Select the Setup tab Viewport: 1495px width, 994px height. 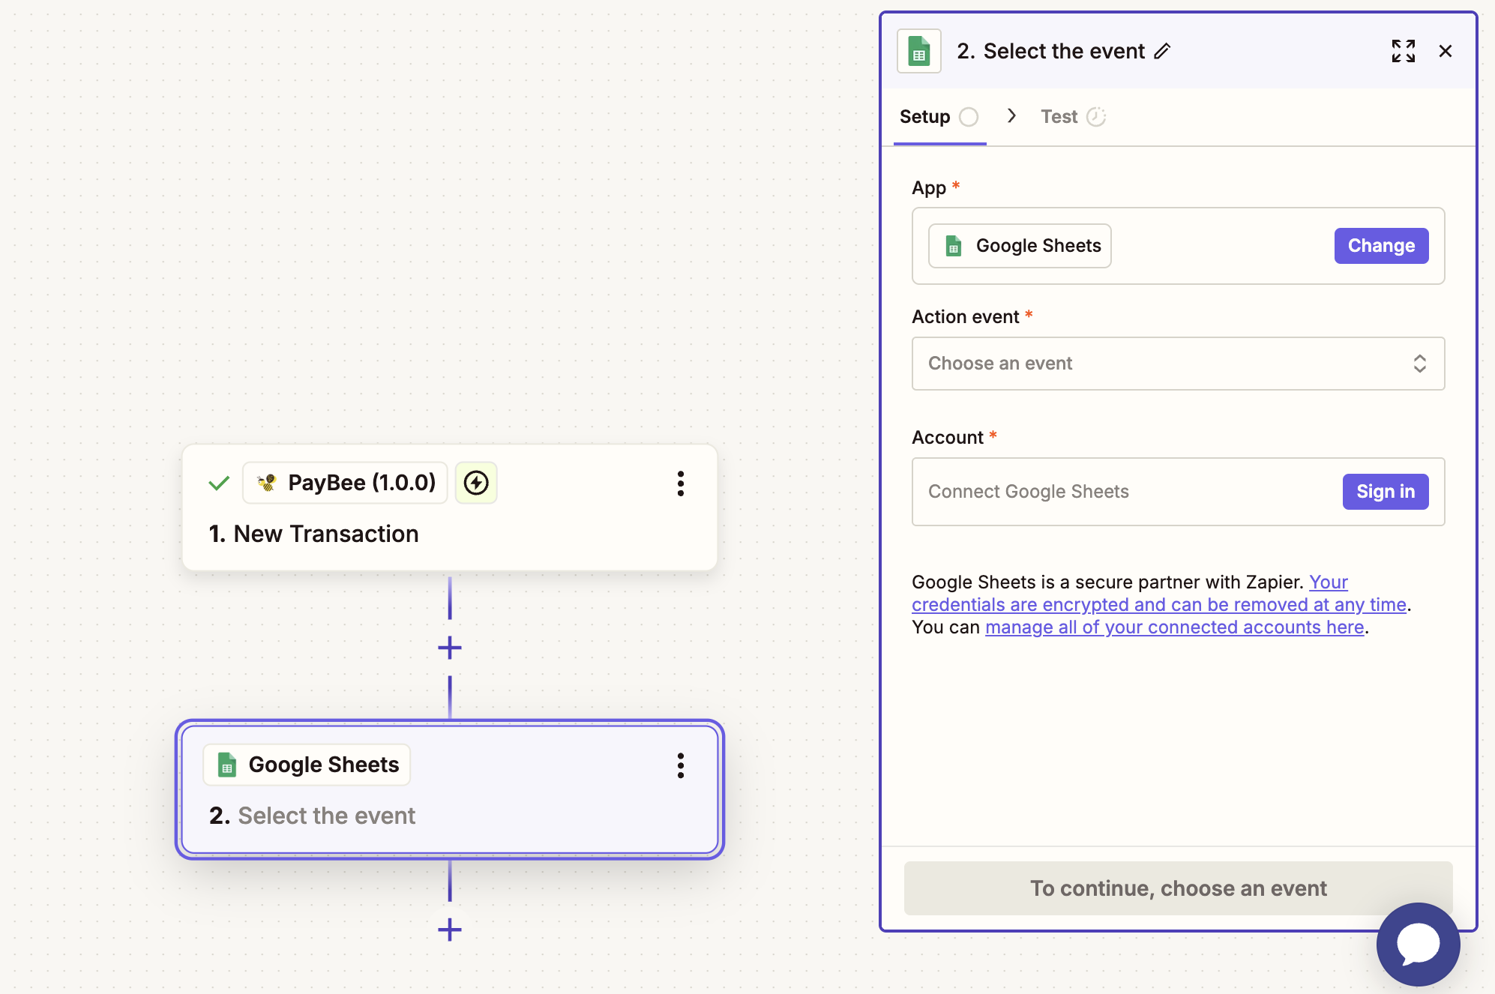(x=924, y=117)
